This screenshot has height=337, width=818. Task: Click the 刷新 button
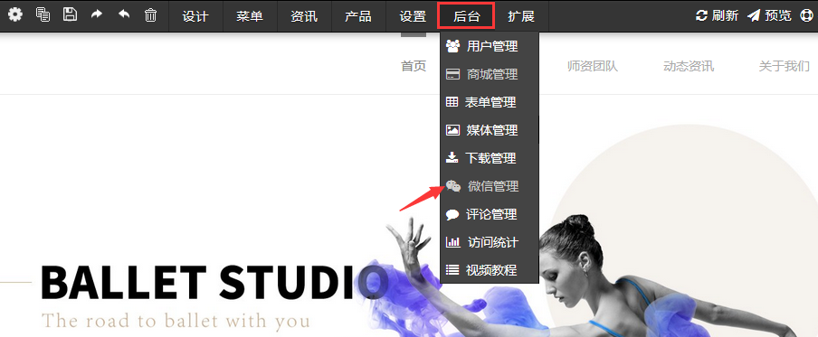point(717,15)
